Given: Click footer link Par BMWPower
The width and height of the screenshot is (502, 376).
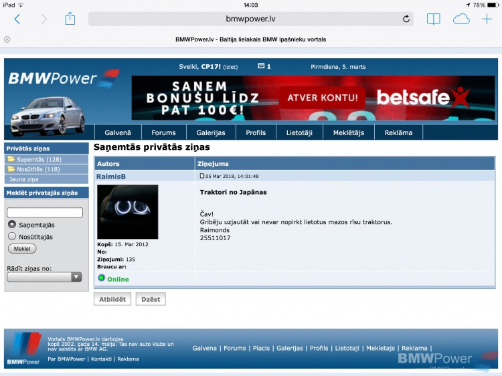Looking at the screenshot, I should [x=66, y=359].
